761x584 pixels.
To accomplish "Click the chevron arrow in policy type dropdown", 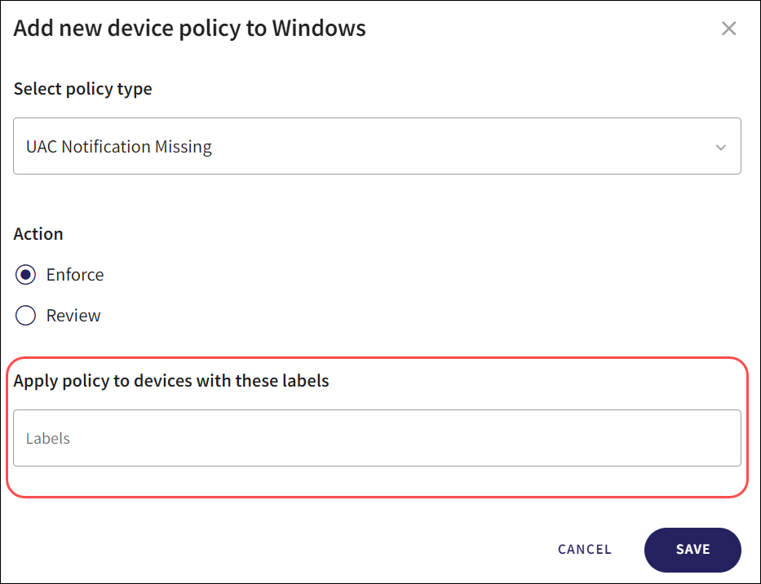I will (x=720, y=148).
